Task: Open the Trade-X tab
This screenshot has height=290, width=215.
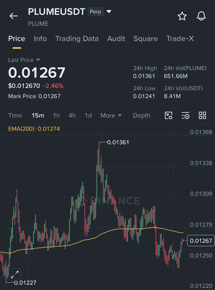Action: pos(180,39)
